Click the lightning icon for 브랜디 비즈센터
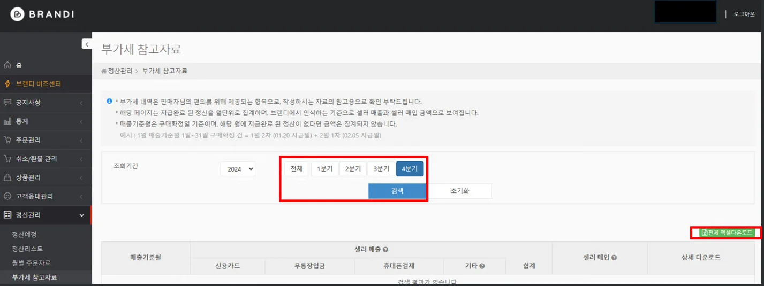 [x=7, y=84]
